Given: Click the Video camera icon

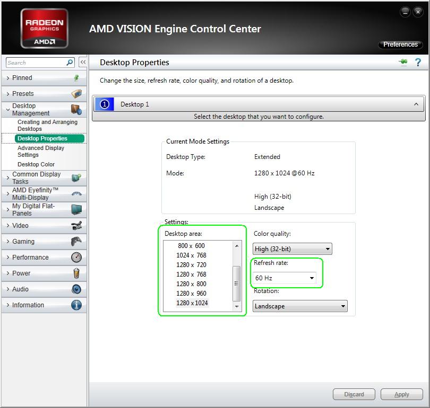Looking at the screenshot, I should coord(76,226).
